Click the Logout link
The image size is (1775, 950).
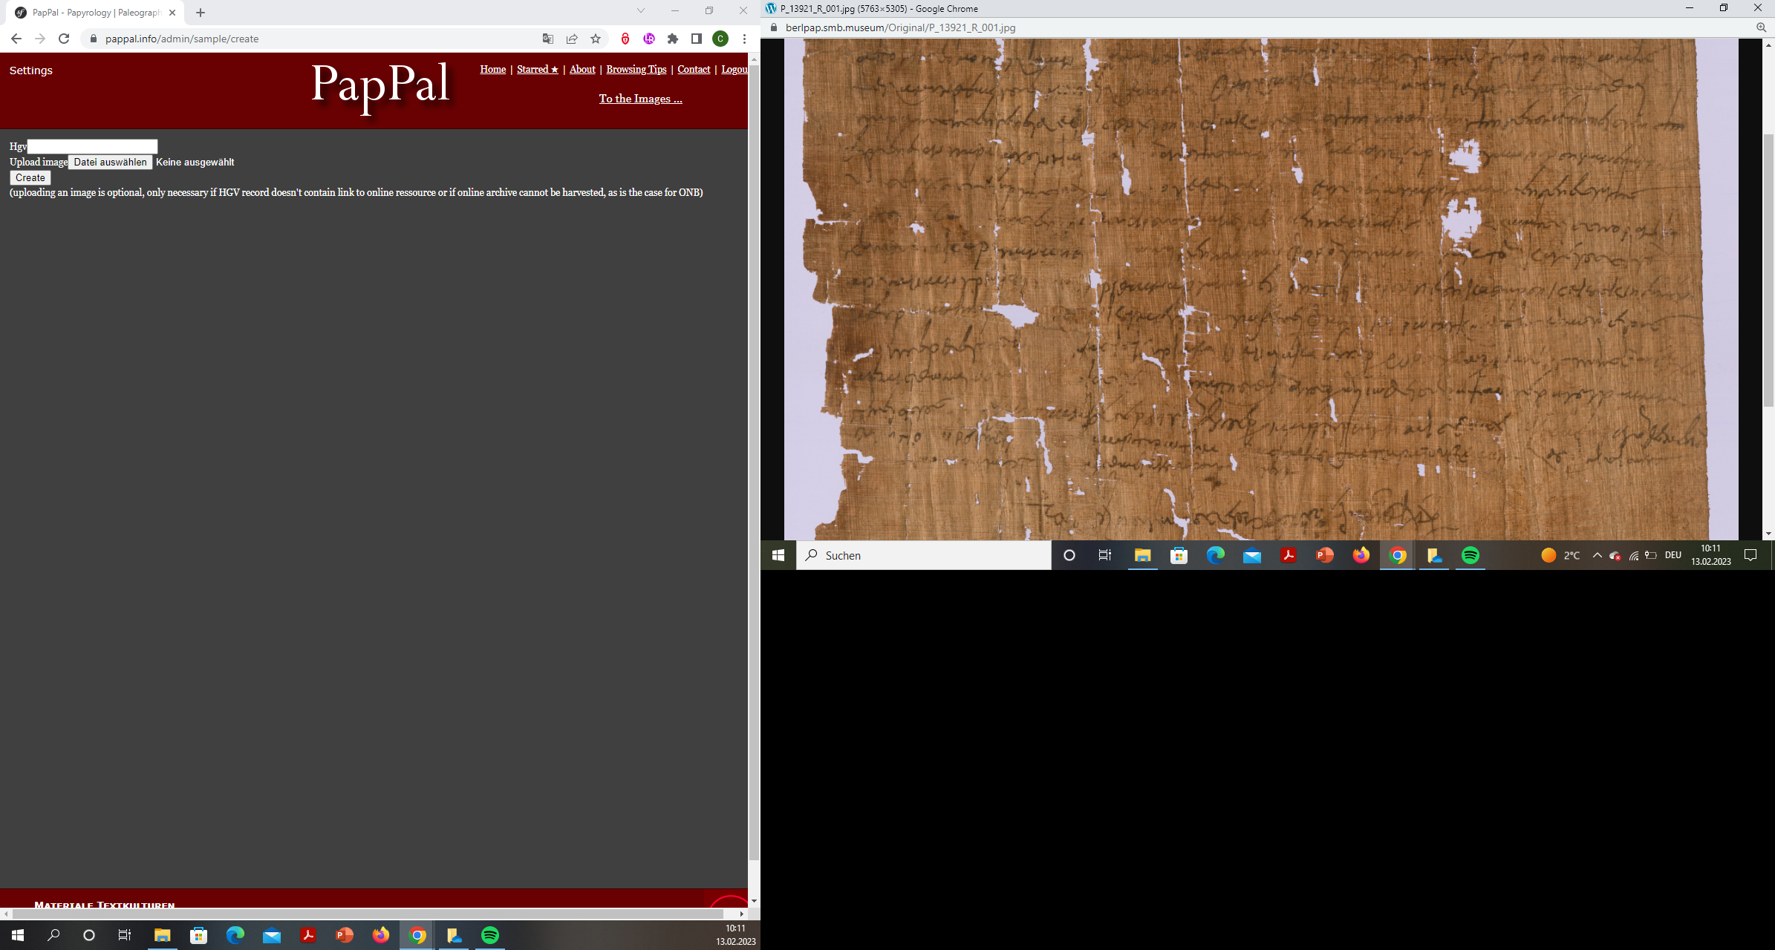pyautogui.click(x=735, y=69)
